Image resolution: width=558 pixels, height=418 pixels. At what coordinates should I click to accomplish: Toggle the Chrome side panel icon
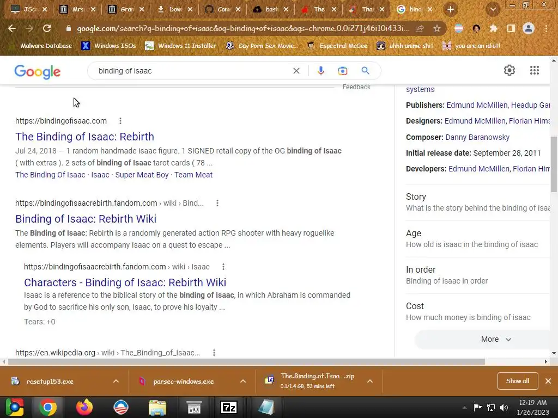tap(511, 28)
